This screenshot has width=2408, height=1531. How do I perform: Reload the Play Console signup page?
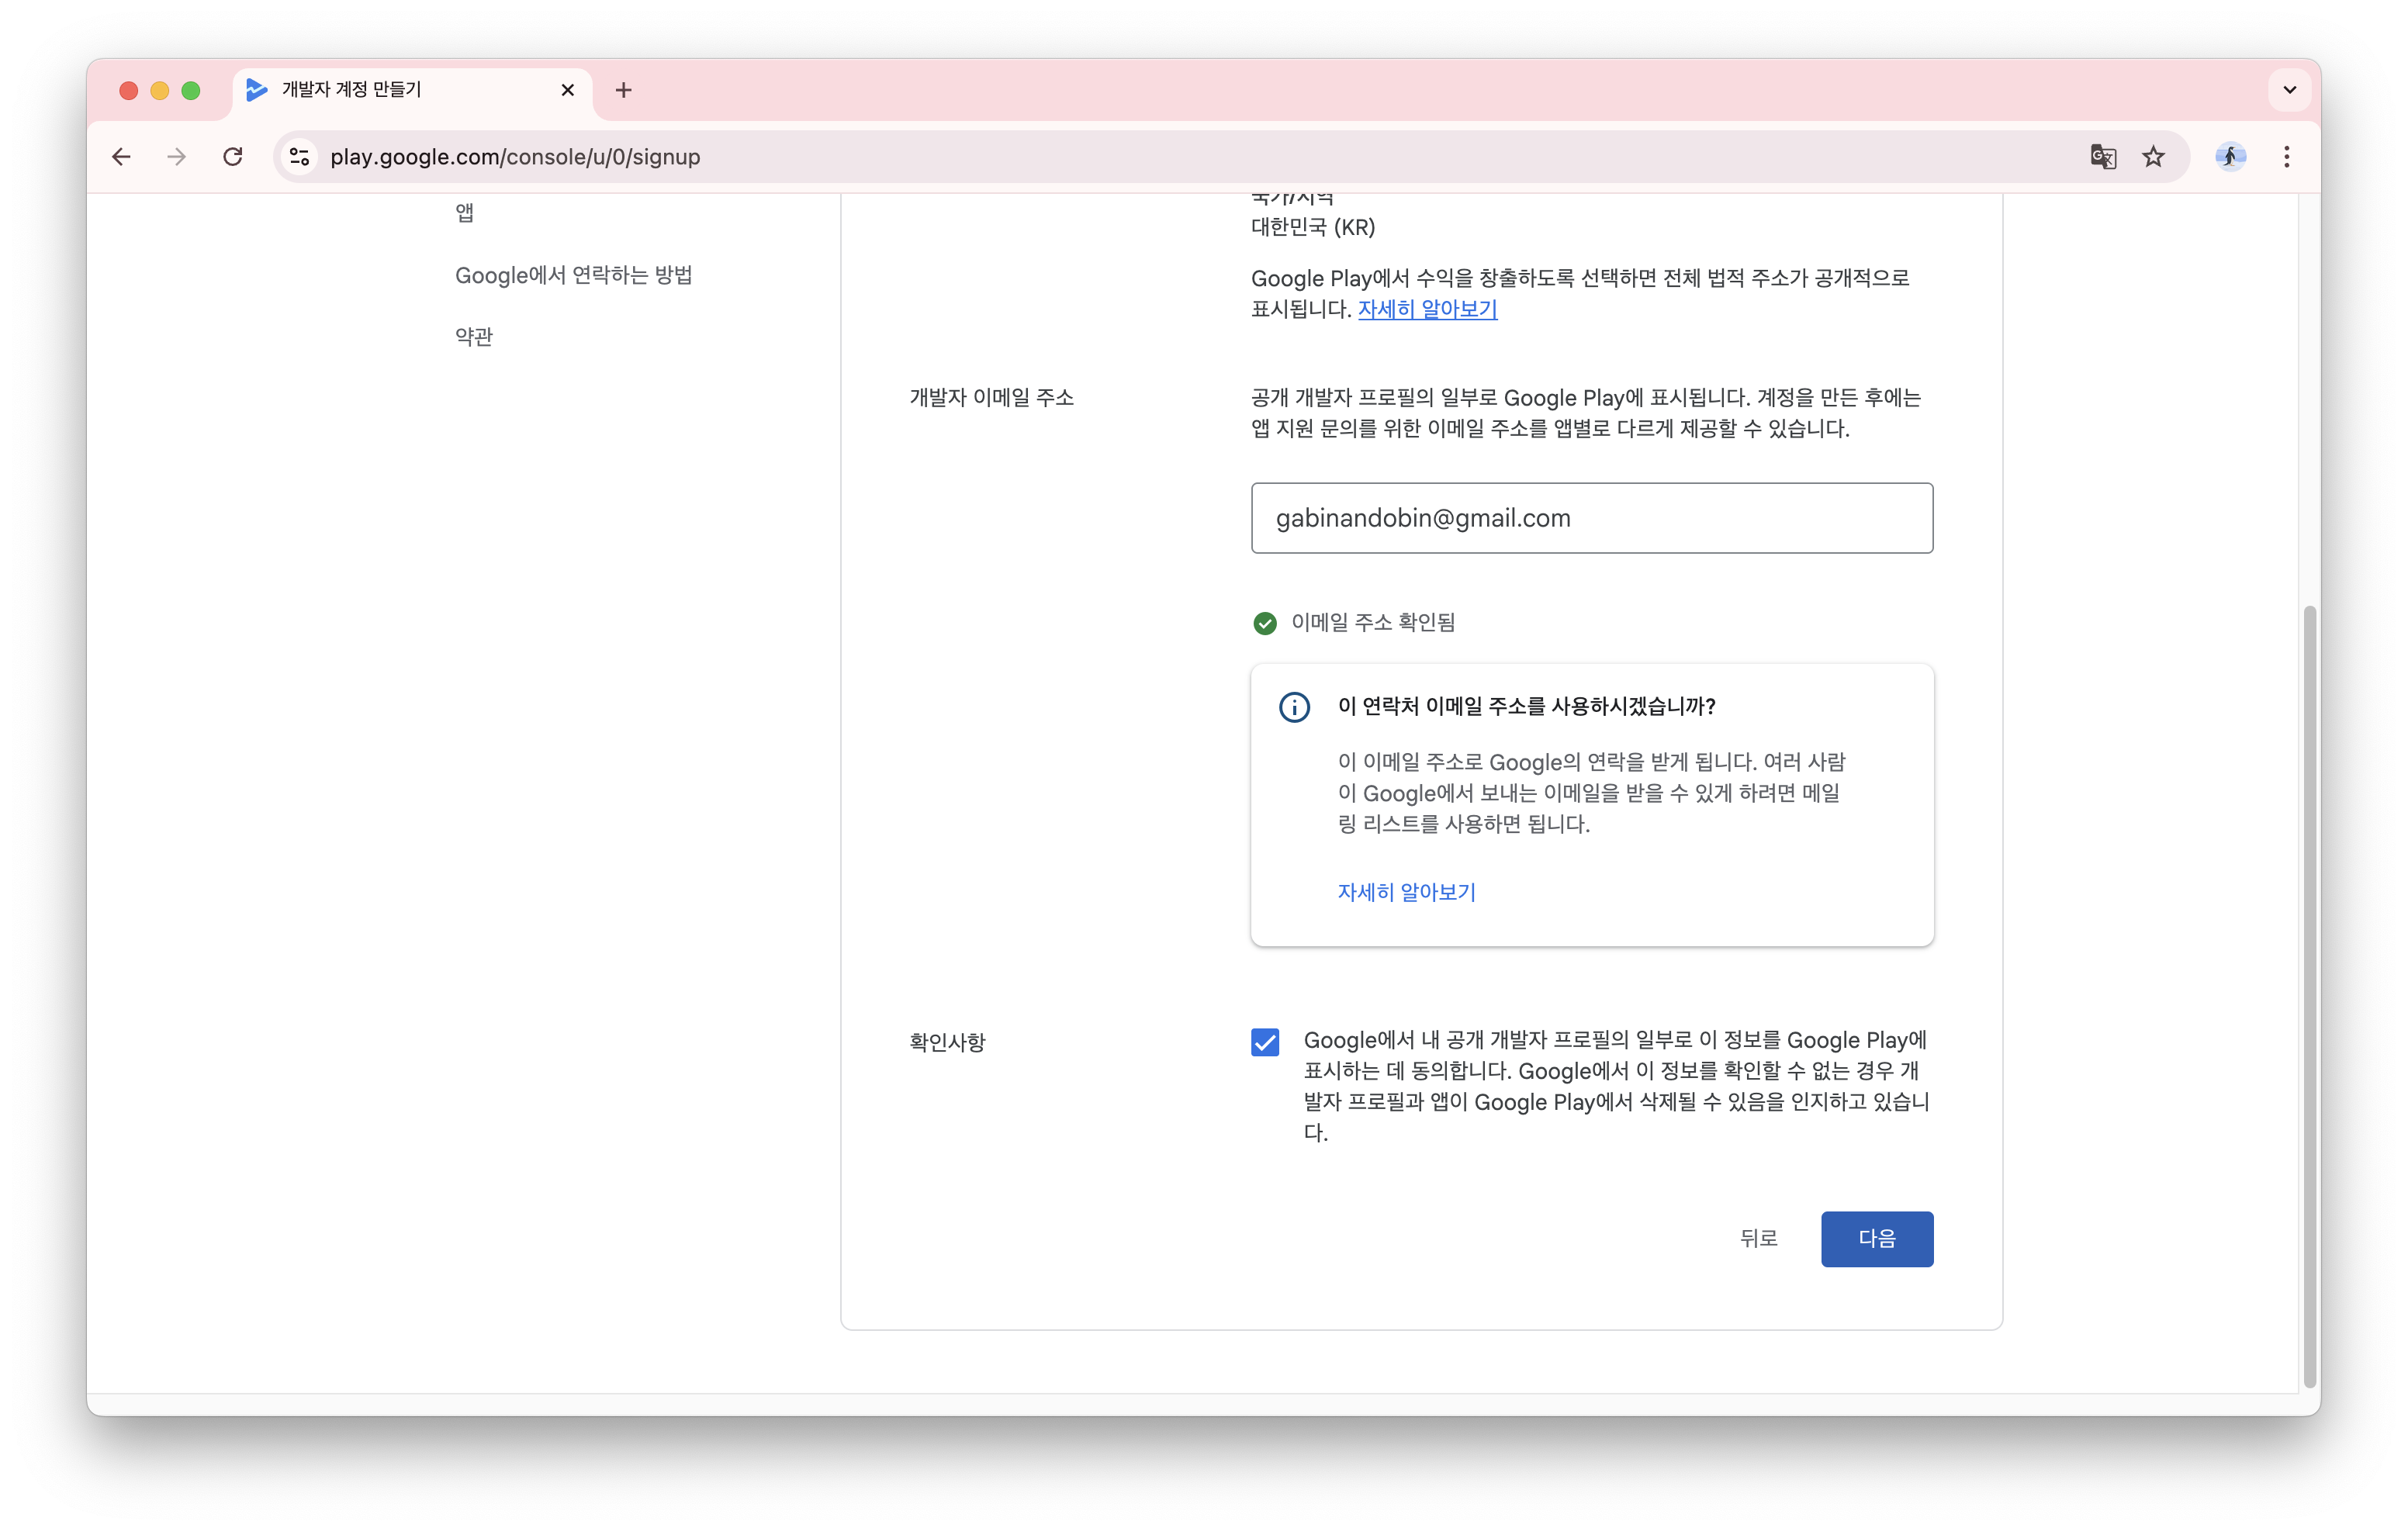233,157
